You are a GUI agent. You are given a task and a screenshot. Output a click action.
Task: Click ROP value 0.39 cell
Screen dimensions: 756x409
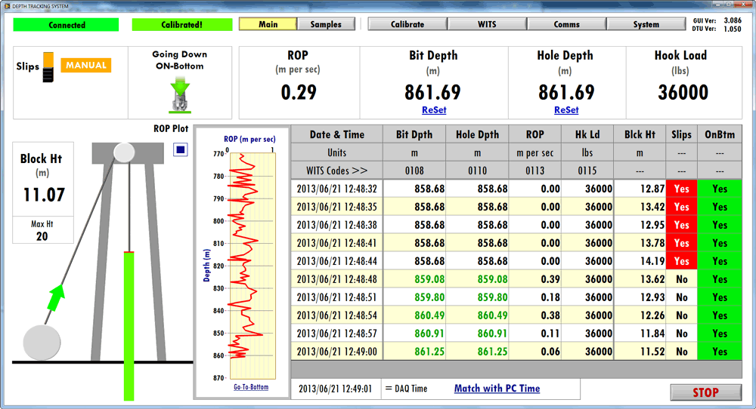pyautogui.click(x=534, y=279)
